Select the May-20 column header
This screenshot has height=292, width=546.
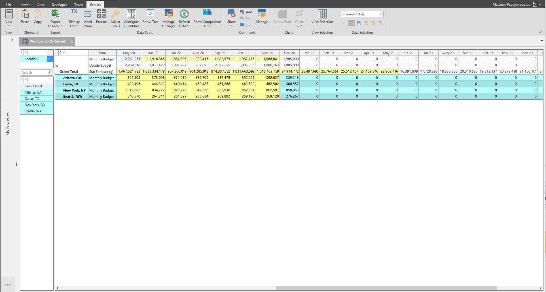click(x=129, y=53)
